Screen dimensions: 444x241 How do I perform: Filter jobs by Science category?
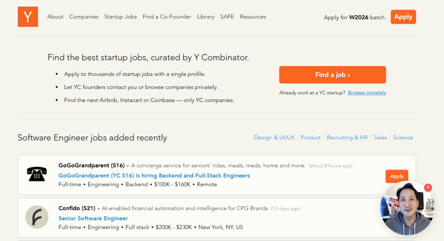pyautogui.click(x=403, y=138)
